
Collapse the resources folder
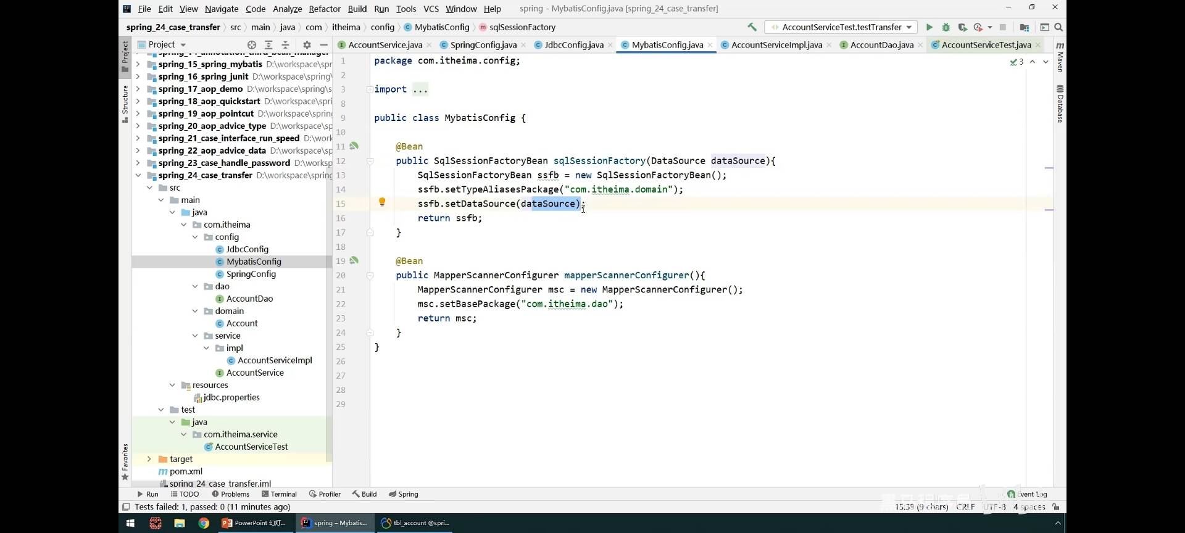point(172,385)
